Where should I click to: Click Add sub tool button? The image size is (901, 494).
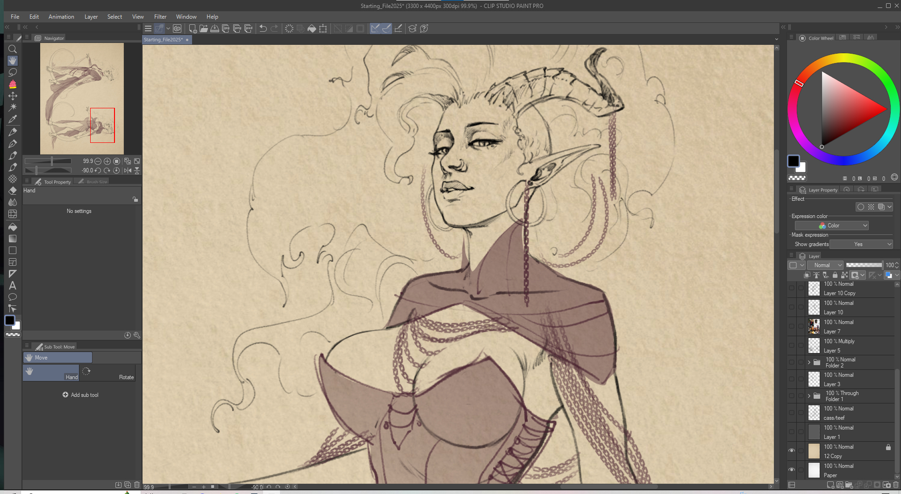pyautogui.click(x=81, y=395)
